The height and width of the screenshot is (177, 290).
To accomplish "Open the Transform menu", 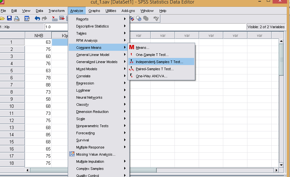I will click(56, 11).
